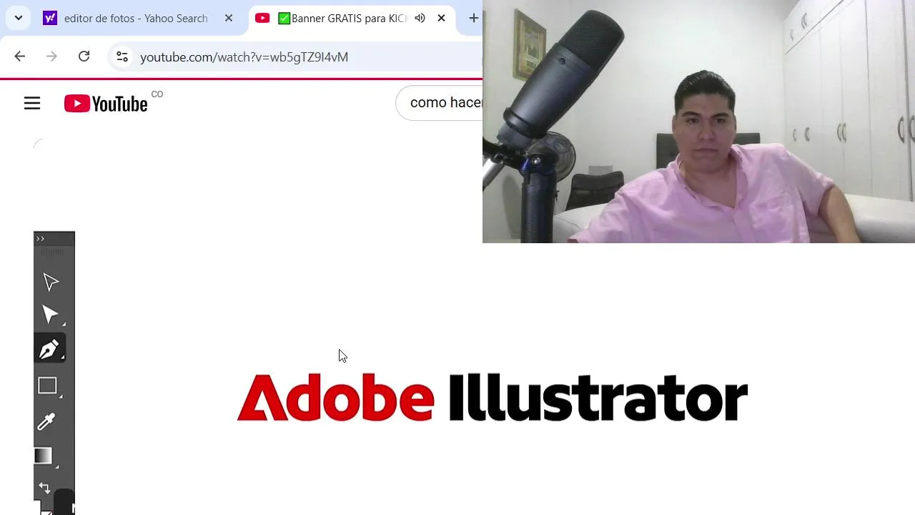Click the swap fill and stroke arrows

click(x=44, y=488)
